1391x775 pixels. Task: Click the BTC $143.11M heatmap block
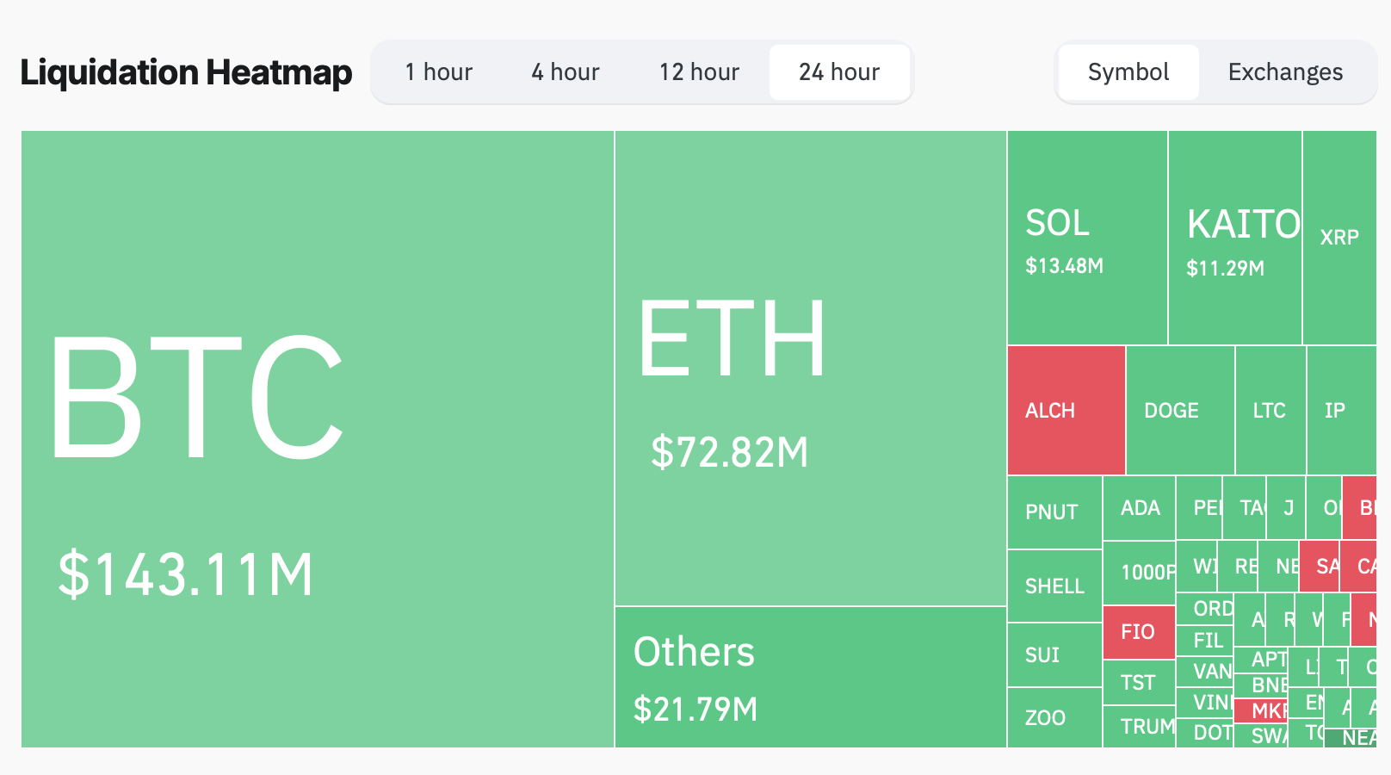[x=318, y=439]
